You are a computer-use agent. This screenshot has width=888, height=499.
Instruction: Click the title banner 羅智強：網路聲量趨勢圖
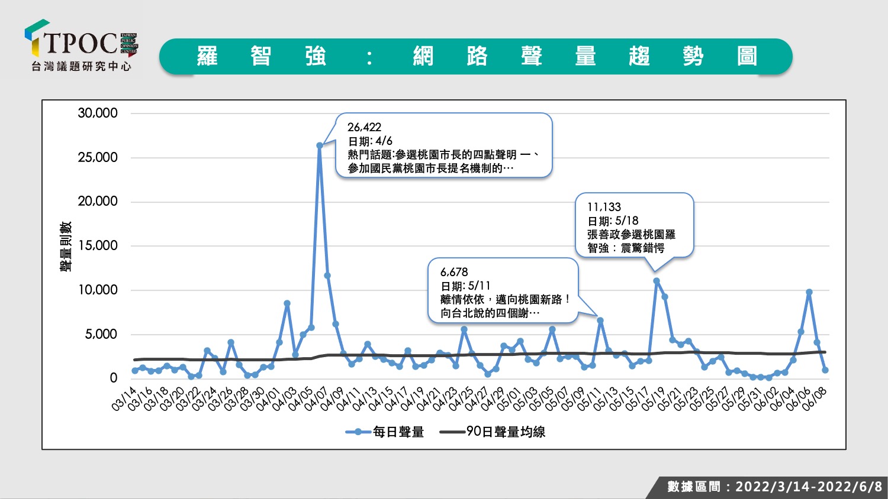click(x=476, y=57)
